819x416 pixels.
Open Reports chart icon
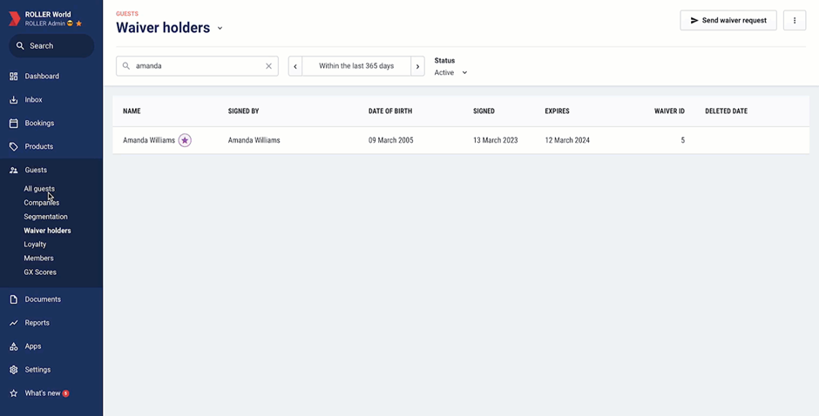pos(14,323)
